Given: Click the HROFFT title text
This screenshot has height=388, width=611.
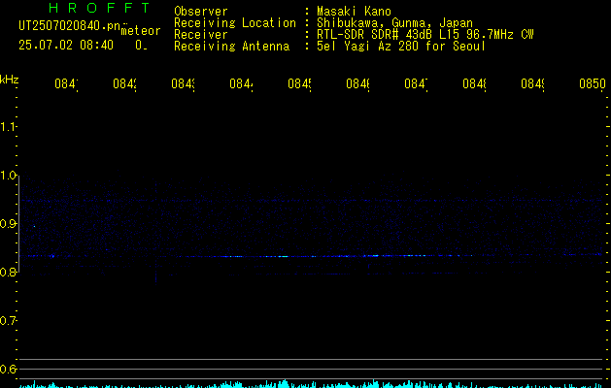Looking at the screenshot, I should tap(99, 8).
